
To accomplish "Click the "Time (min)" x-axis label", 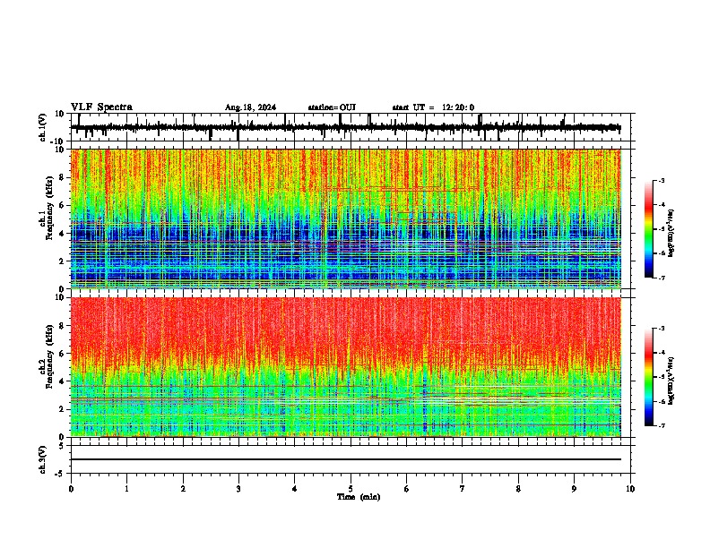I will (359, 497).
